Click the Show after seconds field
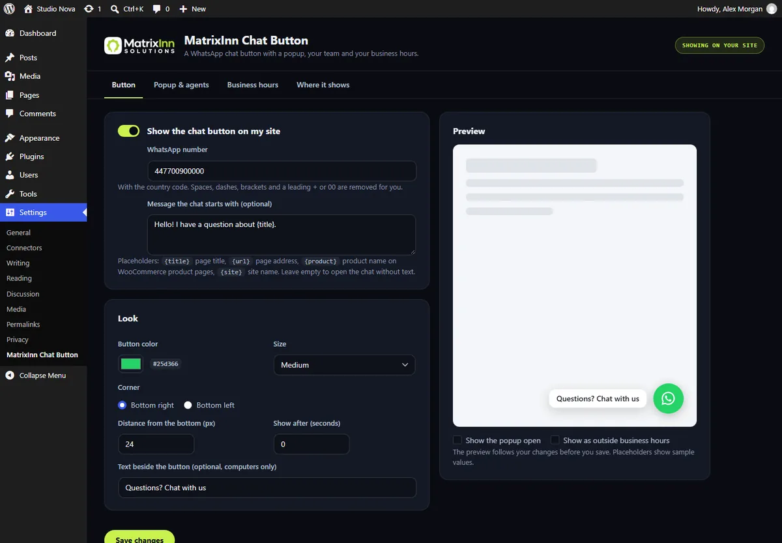The height and width of the screenshot is (543, 782). (311, 444)
